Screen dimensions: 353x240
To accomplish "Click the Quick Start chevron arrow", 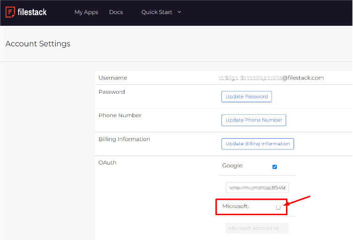I will [179, 12].
